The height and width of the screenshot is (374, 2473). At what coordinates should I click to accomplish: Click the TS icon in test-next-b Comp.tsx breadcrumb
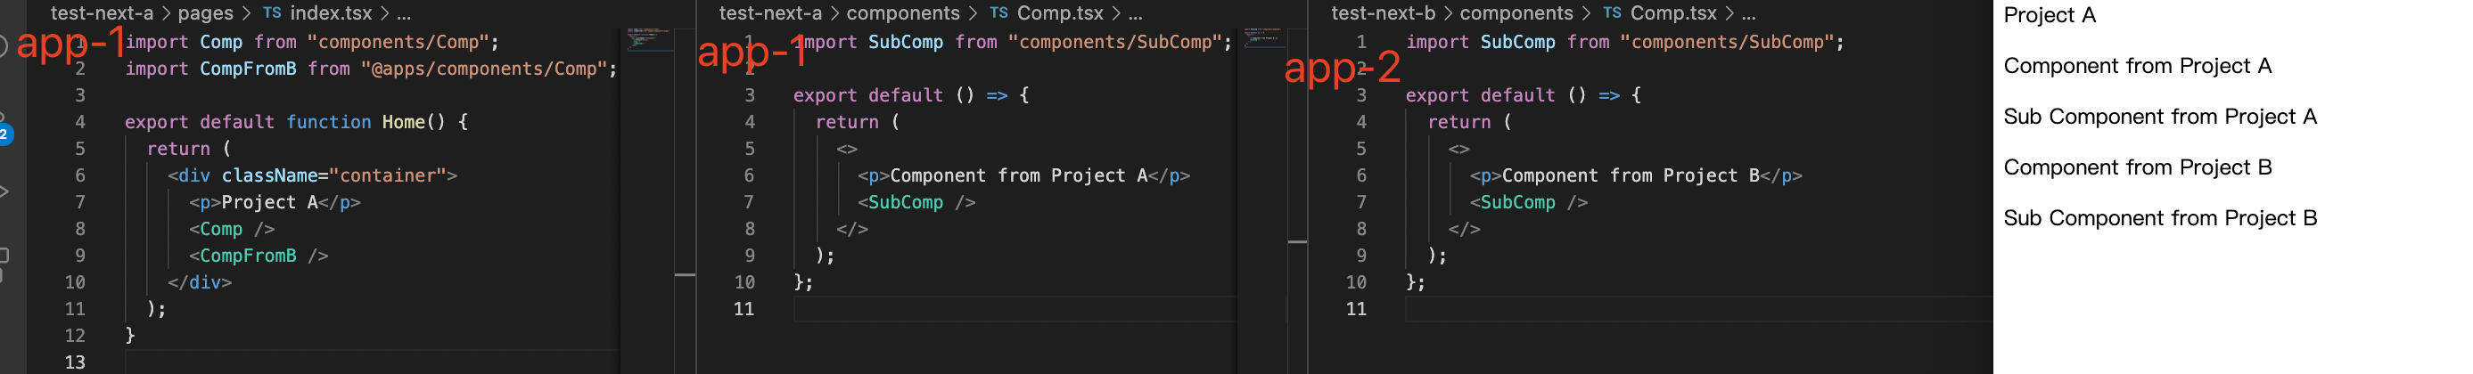pos(1612,13)
